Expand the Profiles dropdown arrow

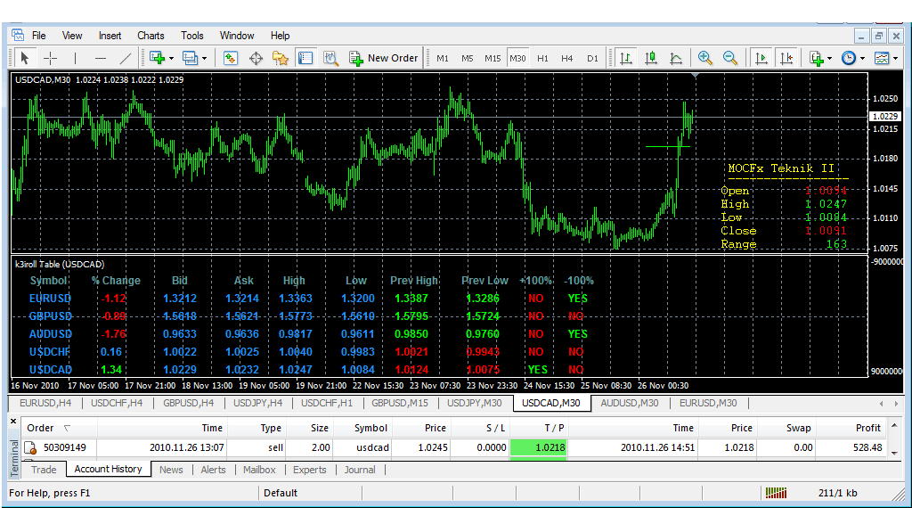(x=204, y=59)
